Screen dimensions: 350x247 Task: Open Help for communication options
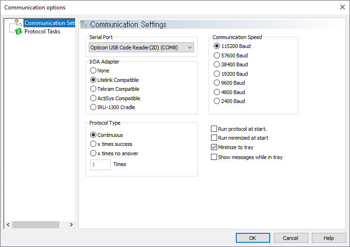[x=329, y=238]
